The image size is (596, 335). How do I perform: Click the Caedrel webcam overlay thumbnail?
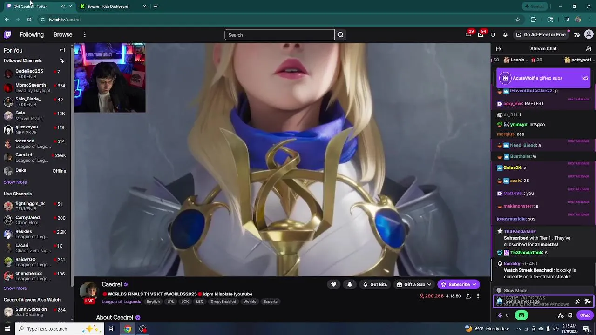pyautogui.click(x=110, y=78)
